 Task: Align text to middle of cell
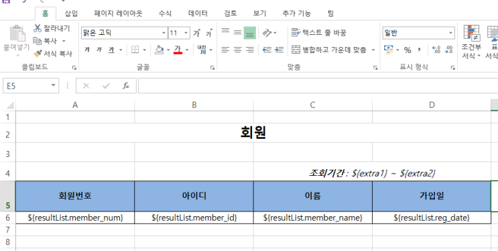(x=237, y=32)
